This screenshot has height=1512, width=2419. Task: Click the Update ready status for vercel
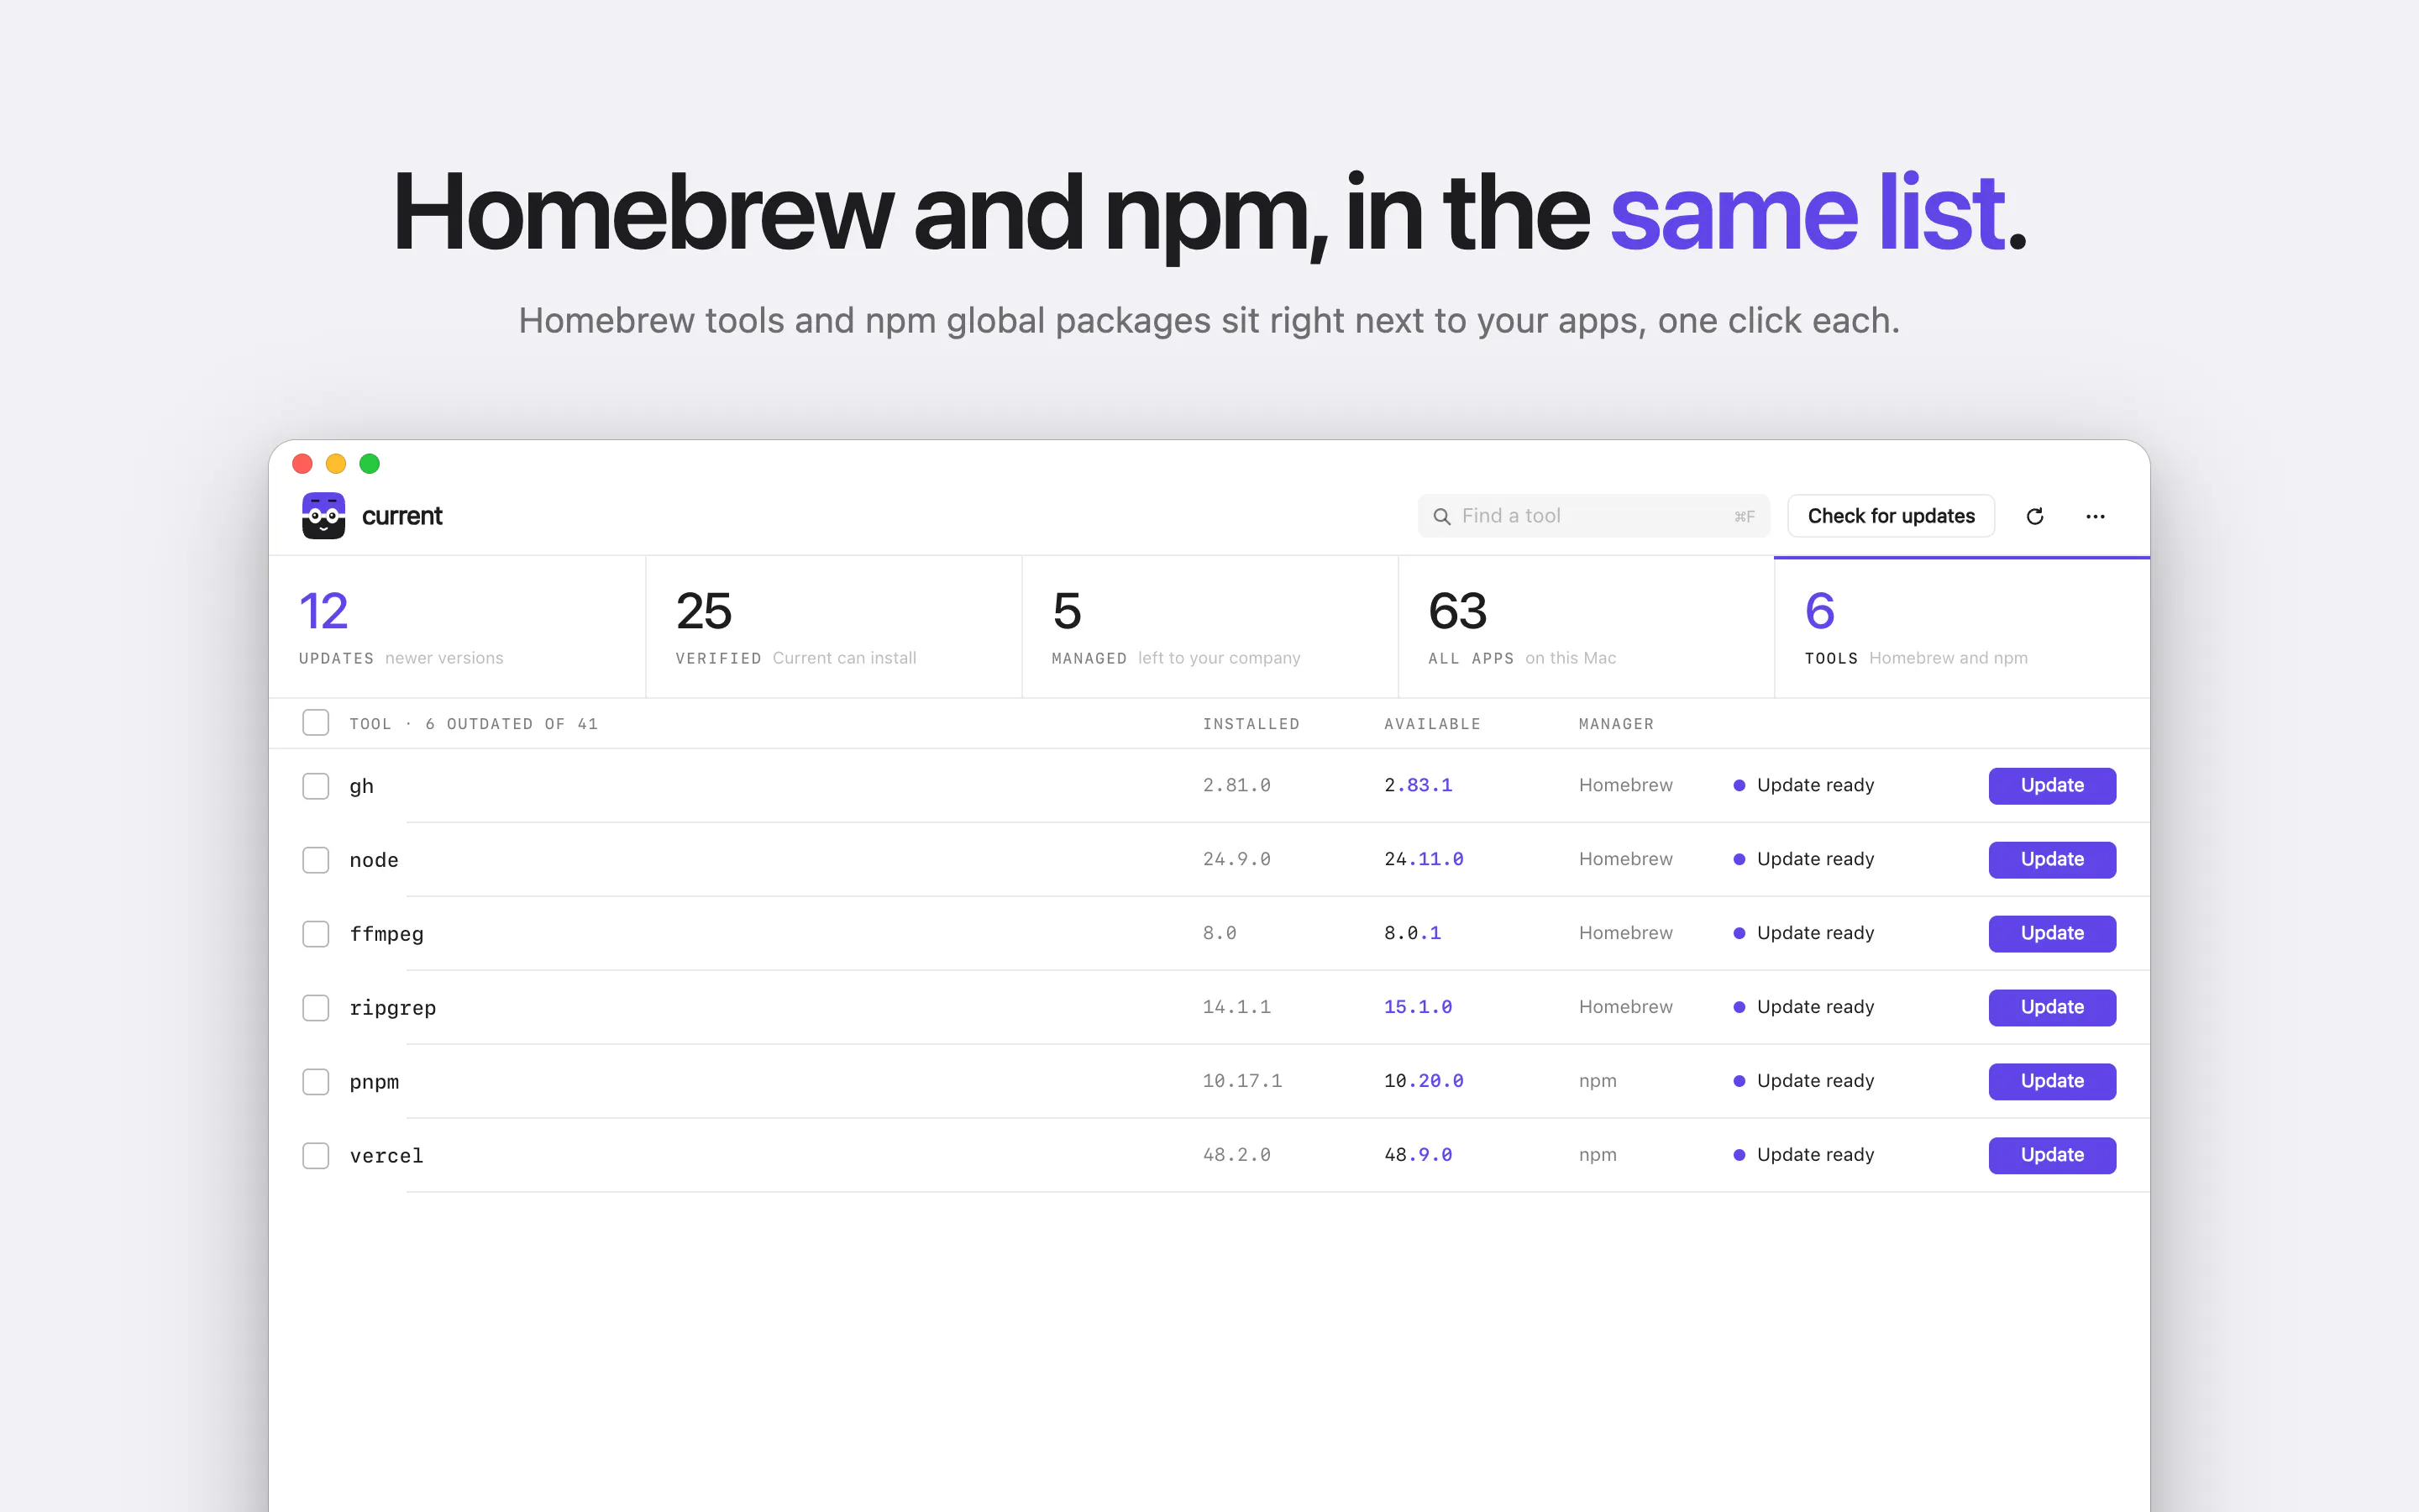point(1804,1155)
